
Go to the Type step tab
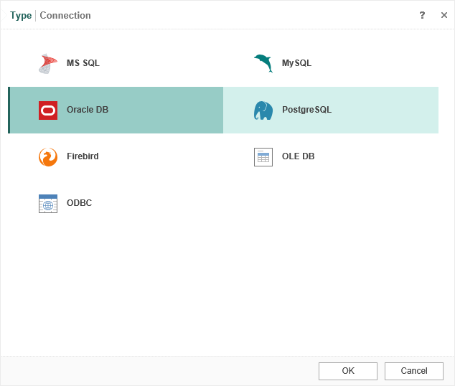coord(21,15)
